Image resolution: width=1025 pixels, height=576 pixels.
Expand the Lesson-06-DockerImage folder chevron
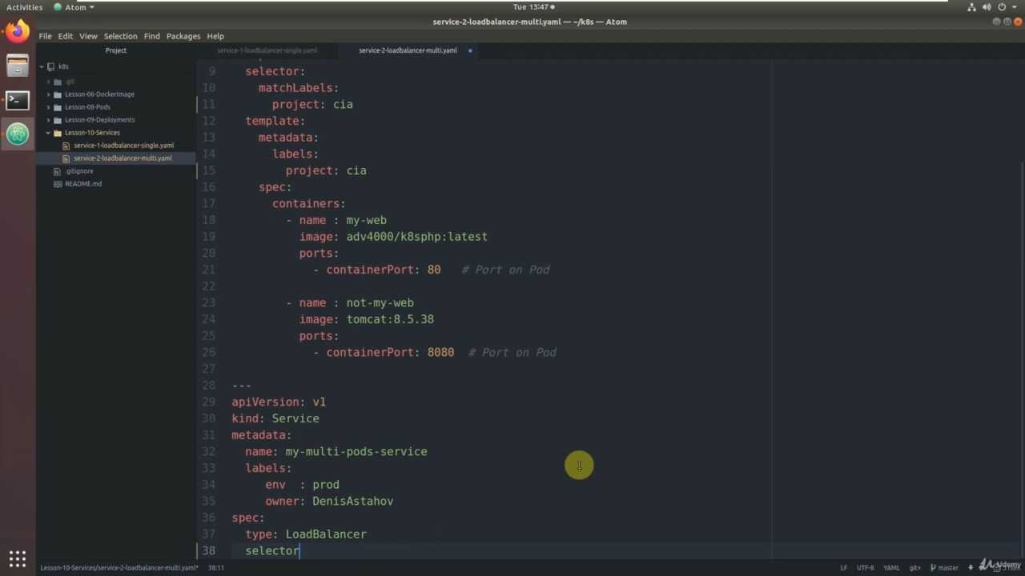click(x=48, y=94)
